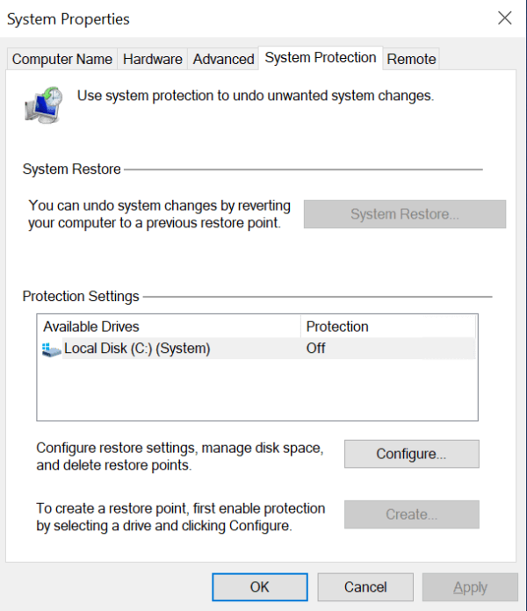Click the Protection column header

(x=337, y=327)
